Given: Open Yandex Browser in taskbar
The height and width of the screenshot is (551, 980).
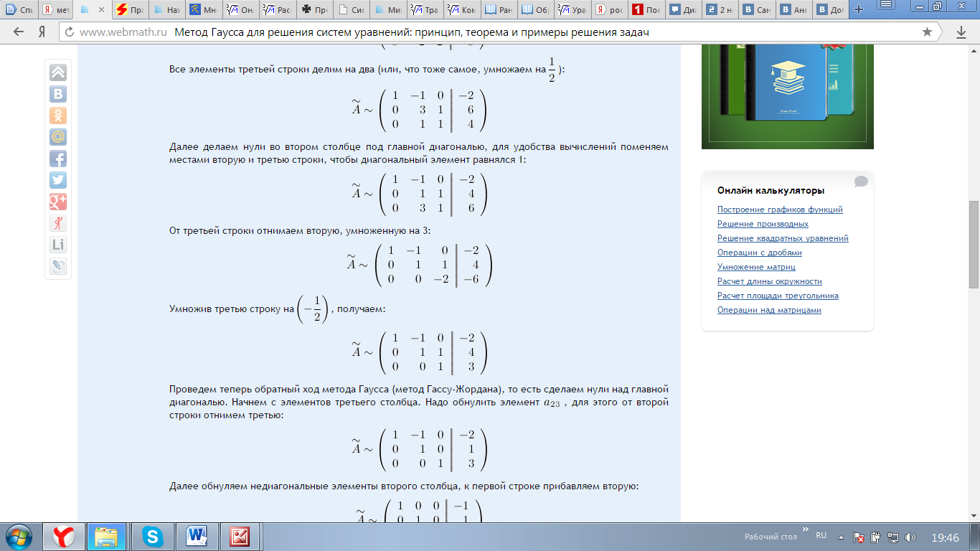Looking at the screenshot, I should (64, 537).
